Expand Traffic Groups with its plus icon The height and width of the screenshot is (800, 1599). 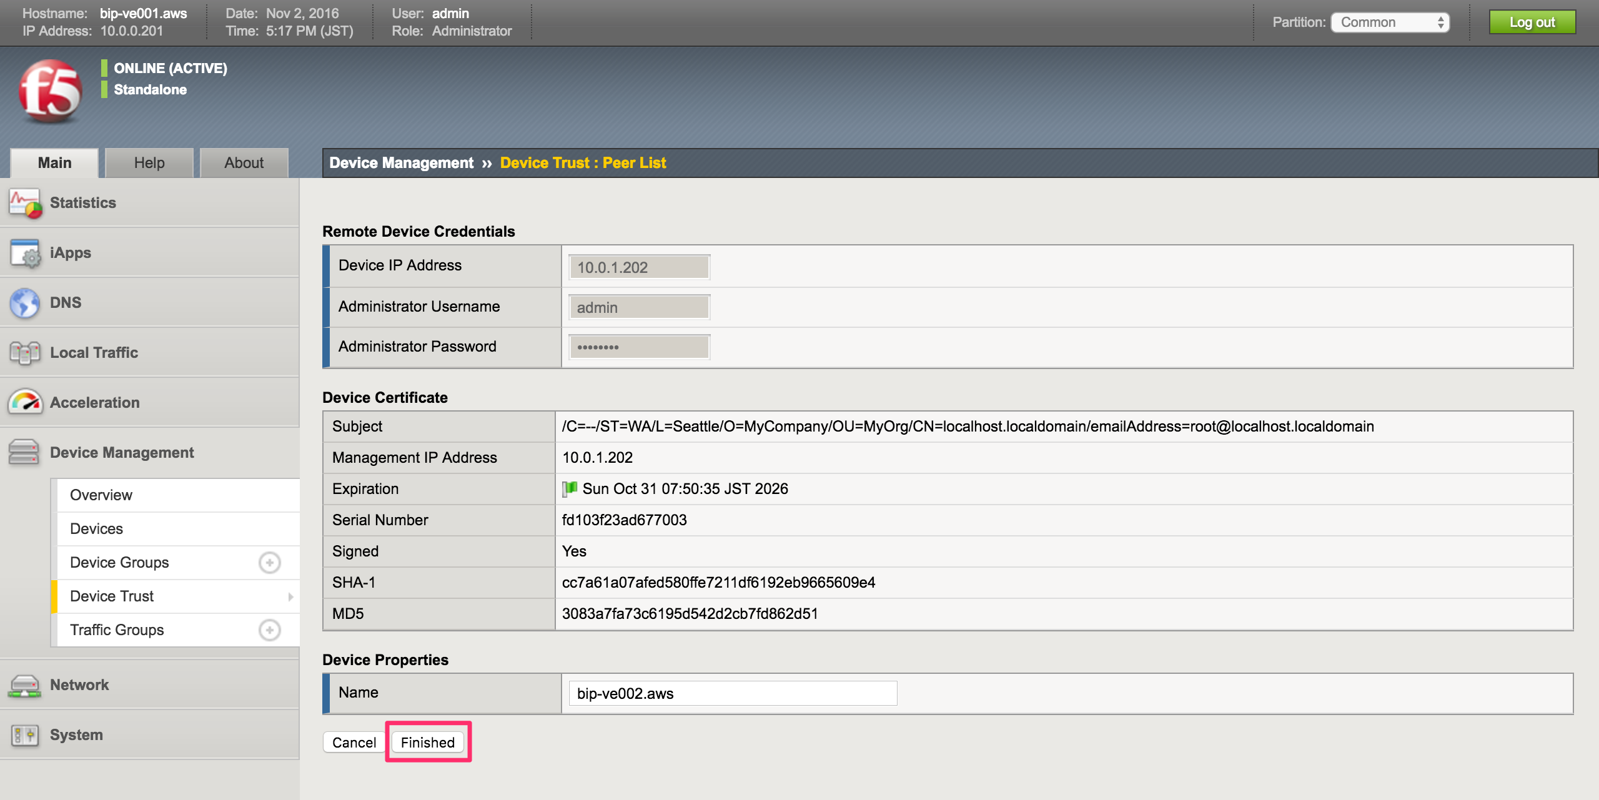click(x=269, y=630)
